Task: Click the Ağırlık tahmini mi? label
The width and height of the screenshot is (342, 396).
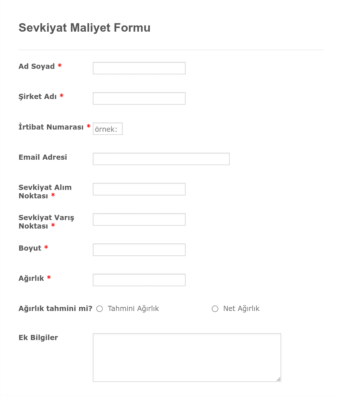Action: tap(56, 309)
